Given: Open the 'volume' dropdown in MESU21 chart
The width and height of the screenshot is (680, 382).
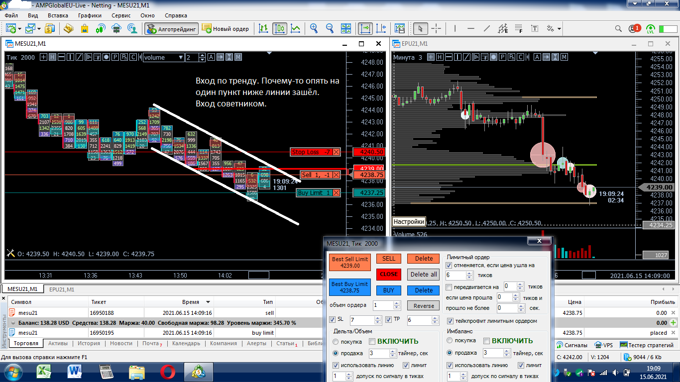Looking at the screenshot, I should pos(163,57).
